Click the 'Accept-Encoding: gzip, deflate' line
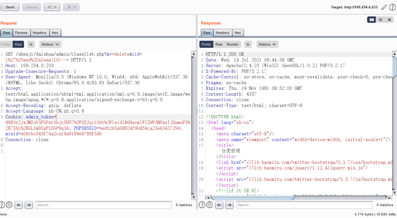This screenshot has height=218, width=397. [44, 105]
